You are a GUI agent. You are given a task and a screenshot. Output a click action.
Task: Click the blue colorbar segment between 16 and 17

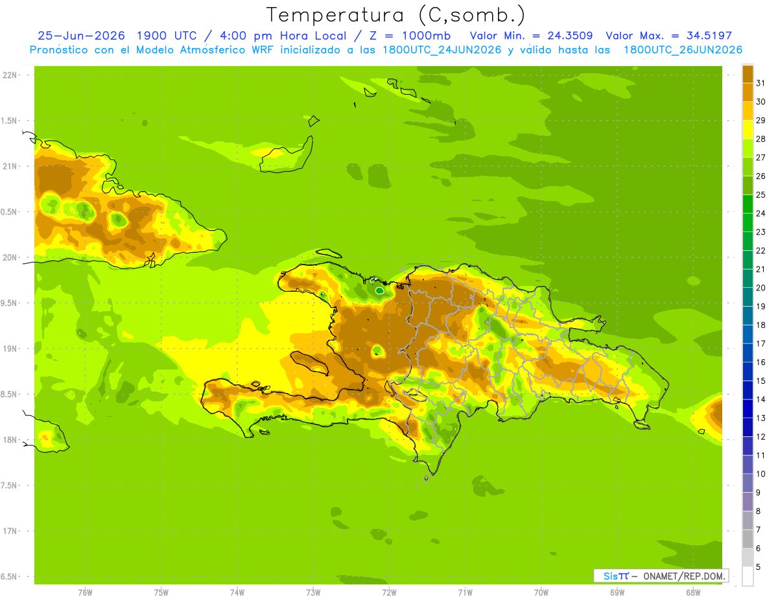[748, 353]
